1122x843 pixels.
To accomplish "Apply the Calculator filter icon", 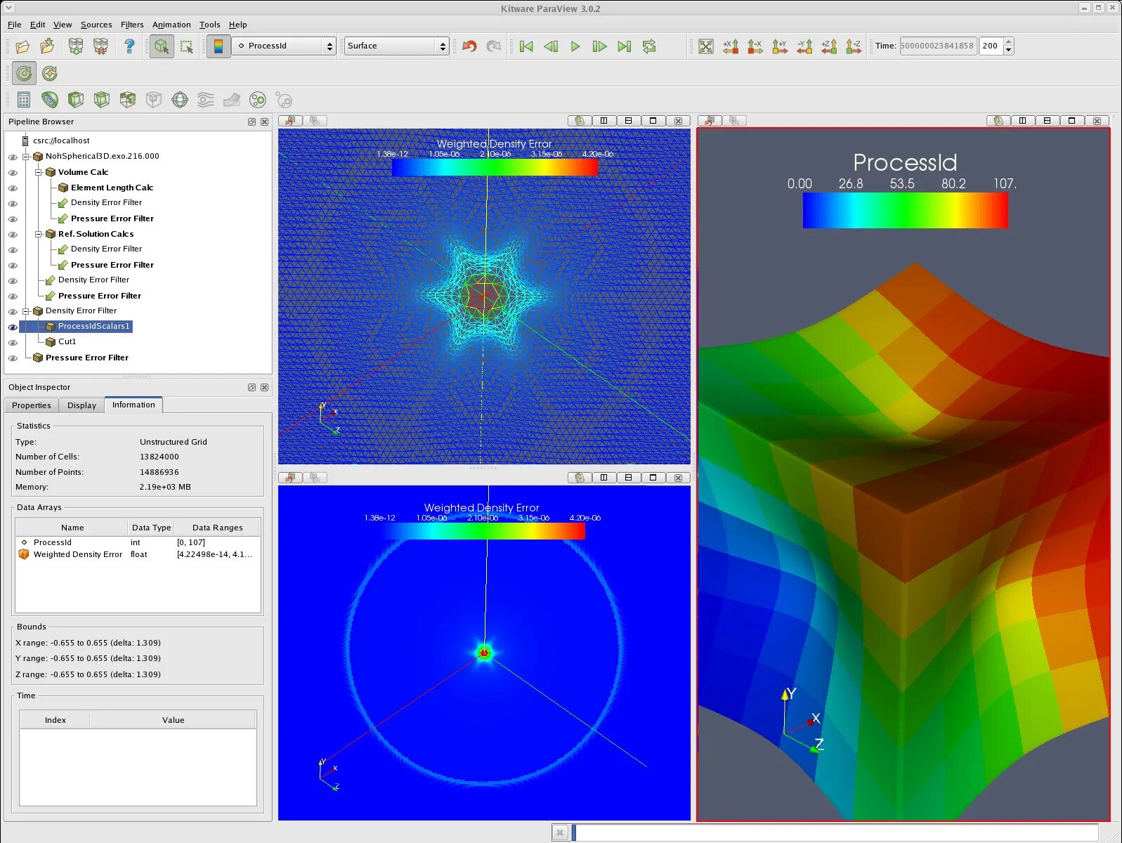I will coord(24,100).
